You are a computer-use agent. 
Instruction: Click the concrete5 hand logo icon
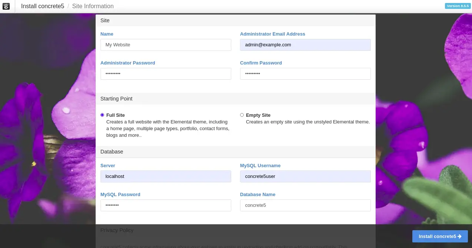[6, 6]
